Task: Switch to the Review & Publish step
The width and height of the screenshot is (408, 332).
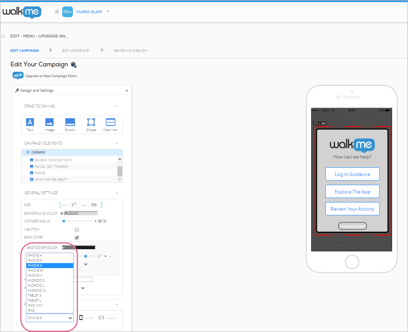Action: 130,50
